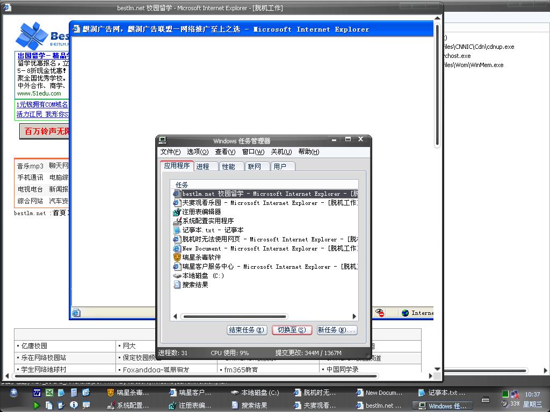Viewport: 550px width, 412px height.
Task: Open 查看(V) menu in Task Manager
Action: click(x=225, y=152)
